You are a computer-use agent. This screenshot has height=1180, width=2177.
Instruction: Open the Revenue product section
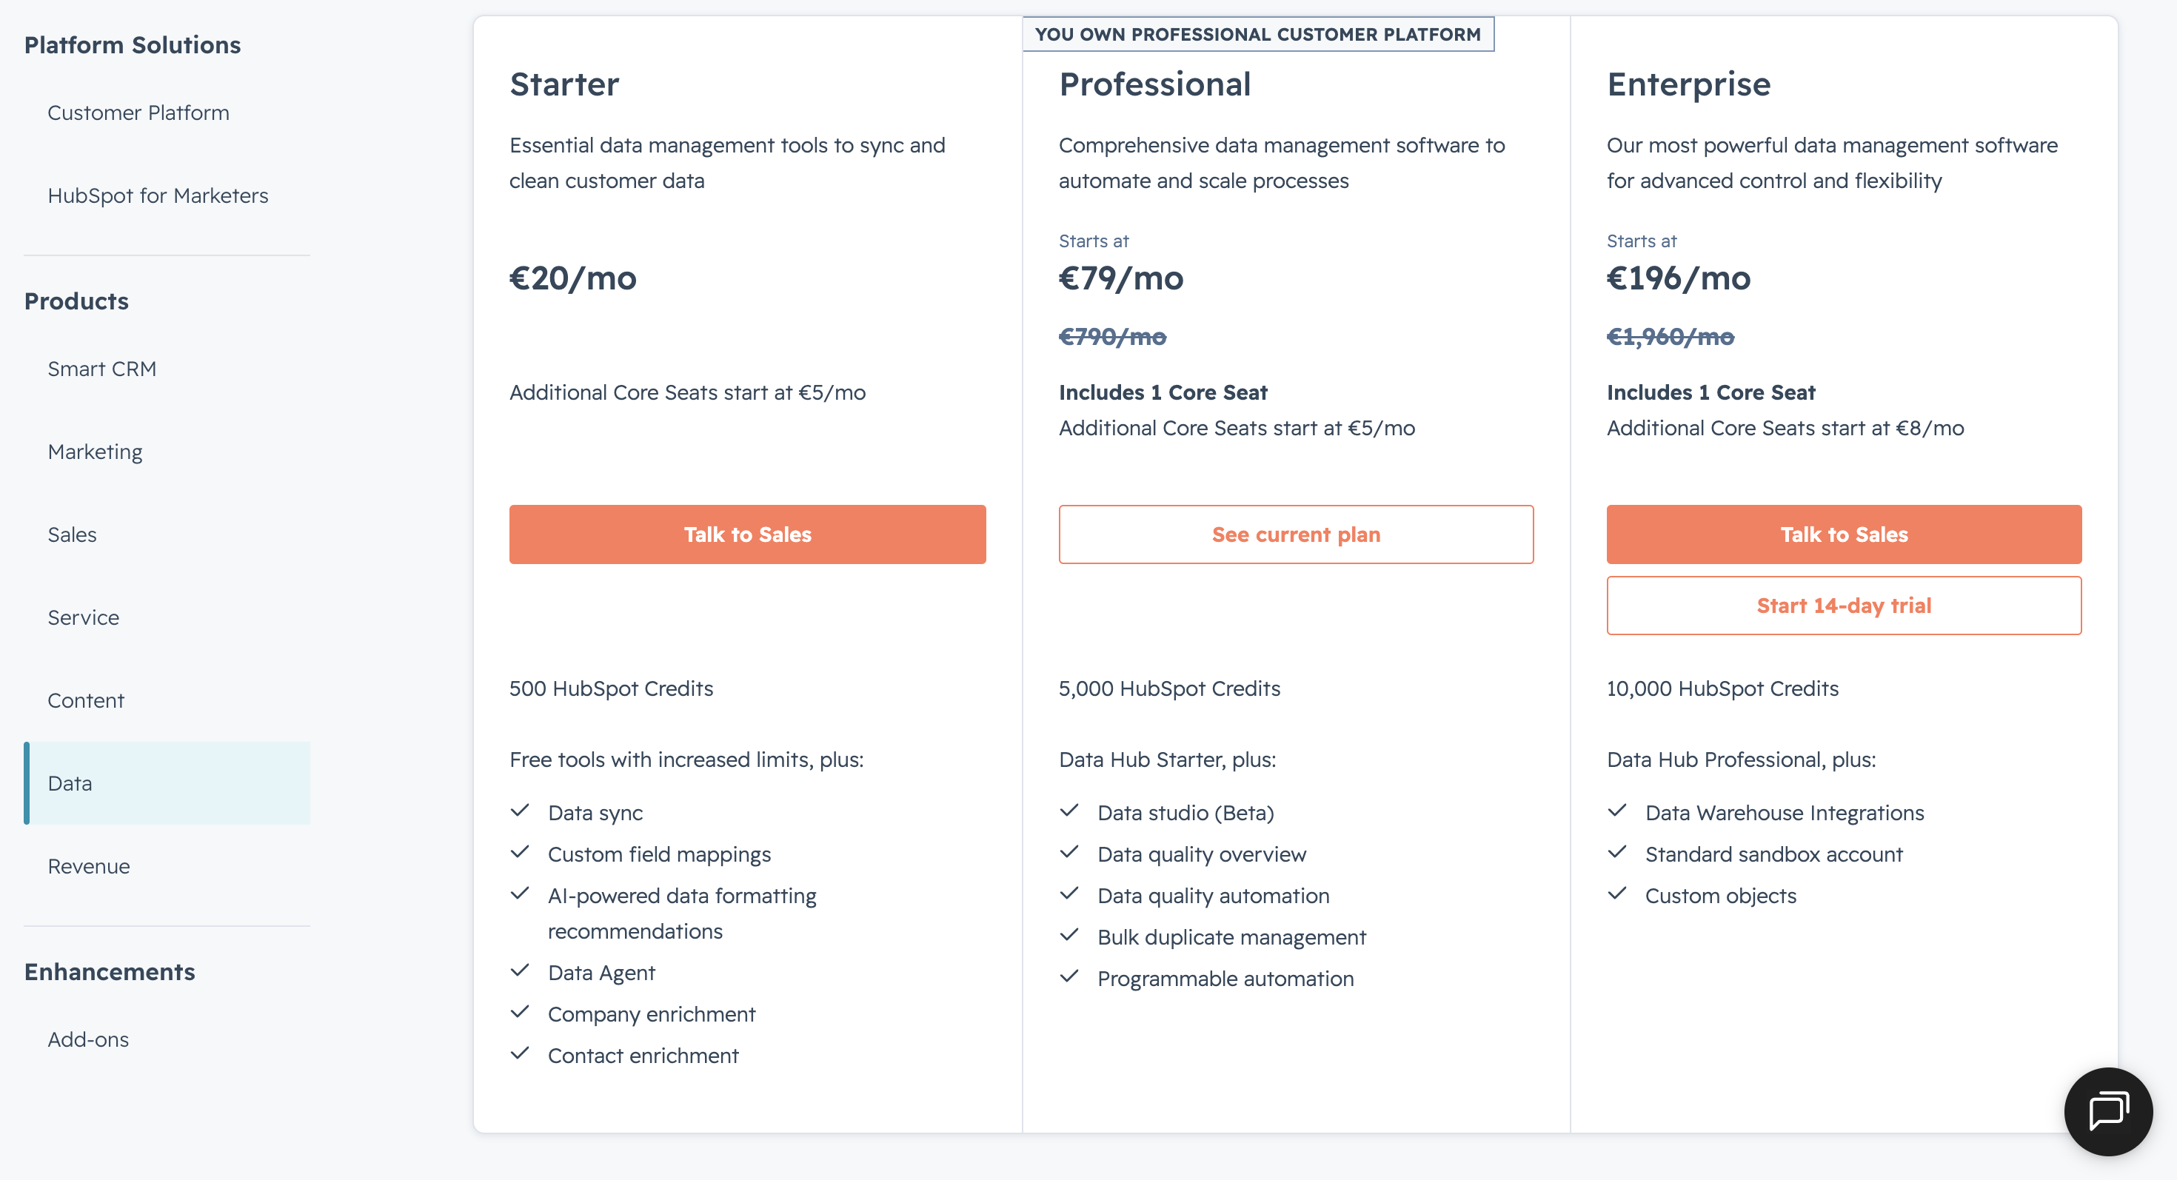[89, 866]
